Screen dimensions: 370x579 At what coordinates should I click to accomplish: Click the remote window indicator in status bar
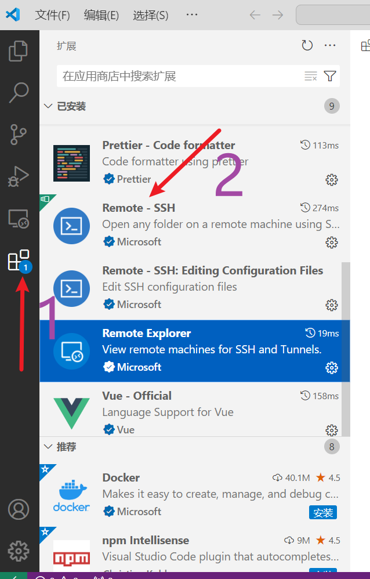pyautogui.click(x=13, y=576)
